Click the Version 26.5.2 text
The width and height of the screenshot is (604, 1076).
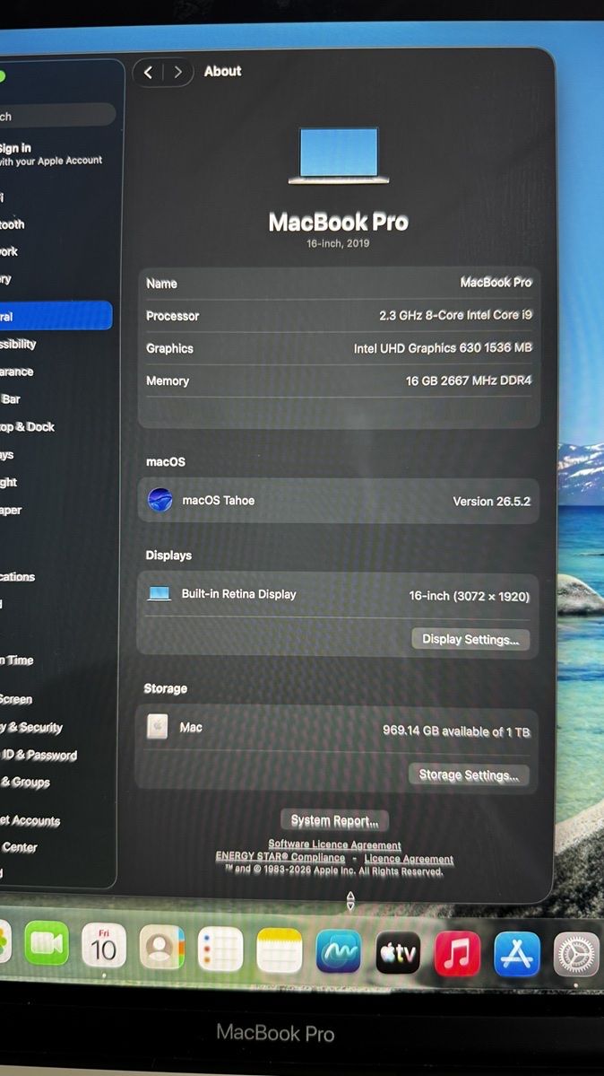(x=492, y=501)
